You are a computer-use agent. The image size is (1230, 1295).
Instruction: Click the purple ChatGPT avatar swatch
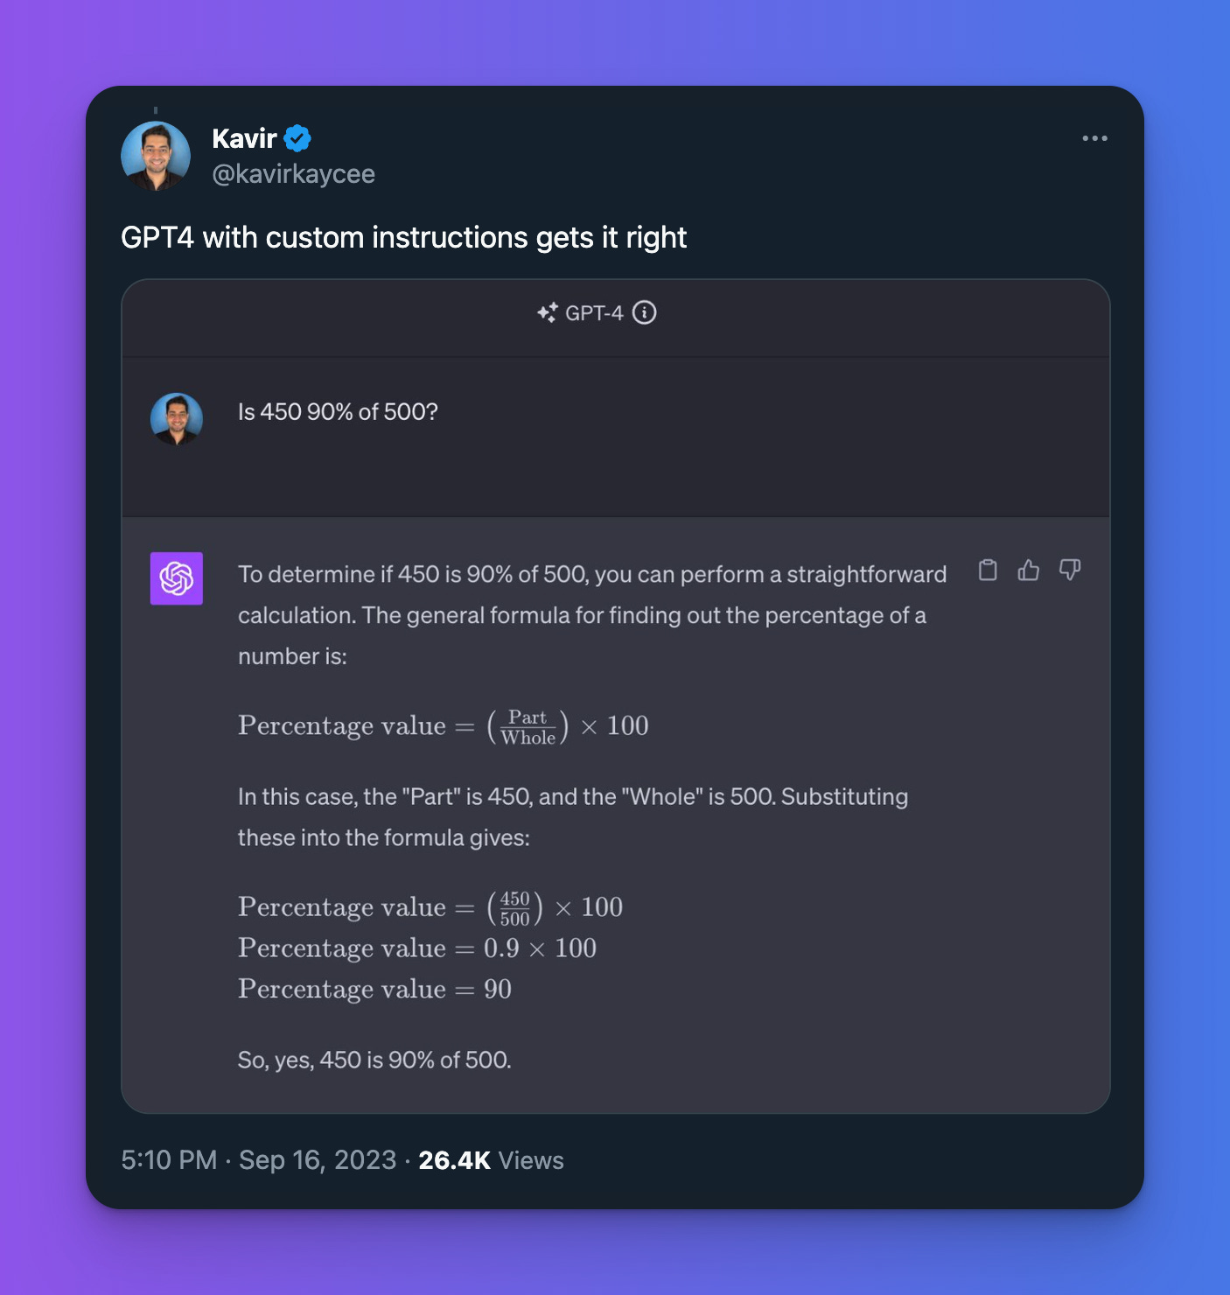[176, 578]
